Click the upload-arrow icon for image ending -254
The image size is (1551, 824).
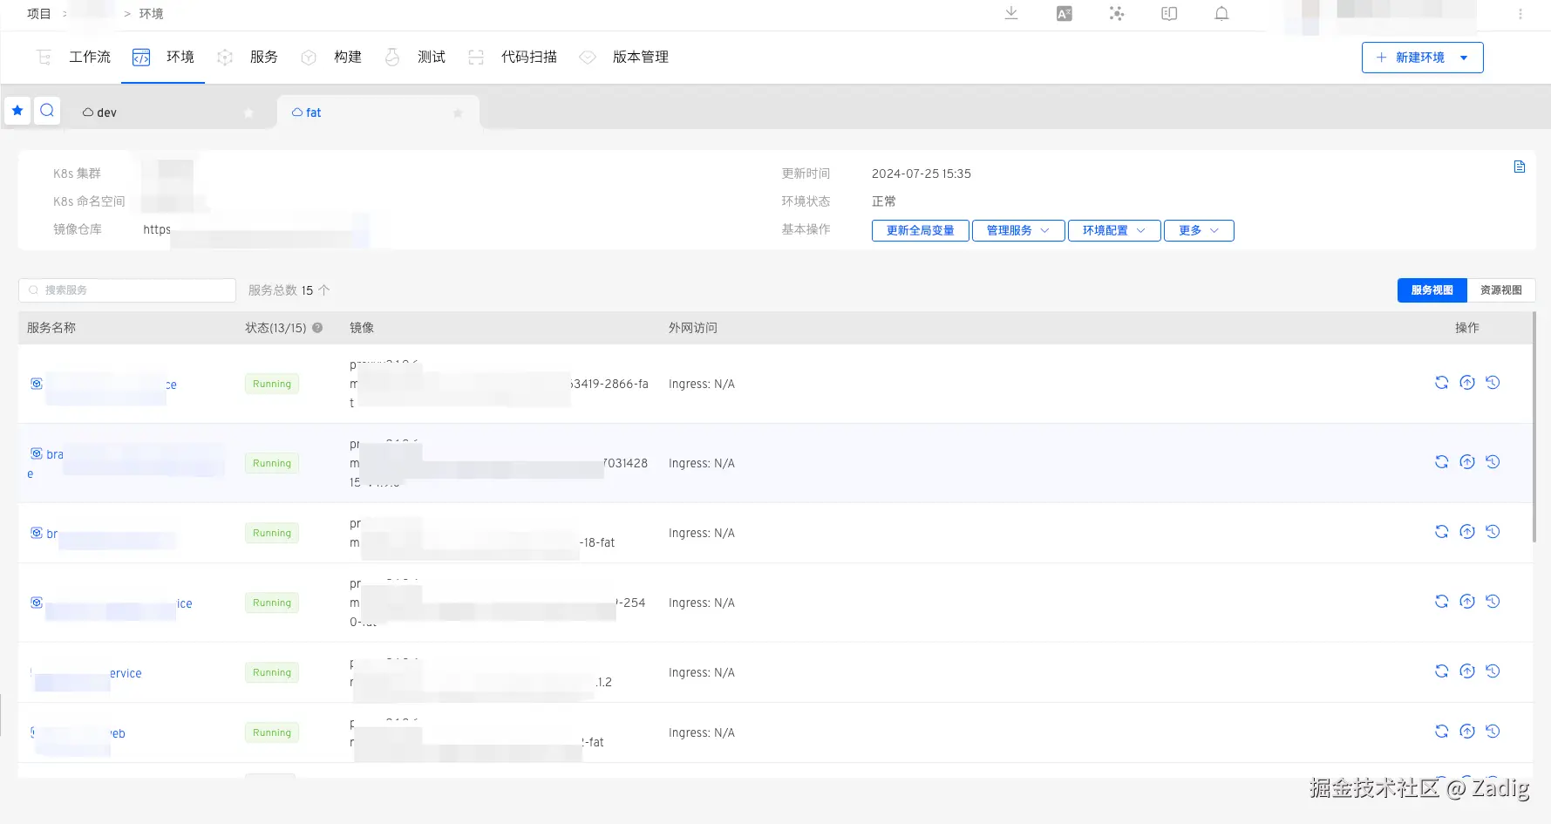point(1467,602)
